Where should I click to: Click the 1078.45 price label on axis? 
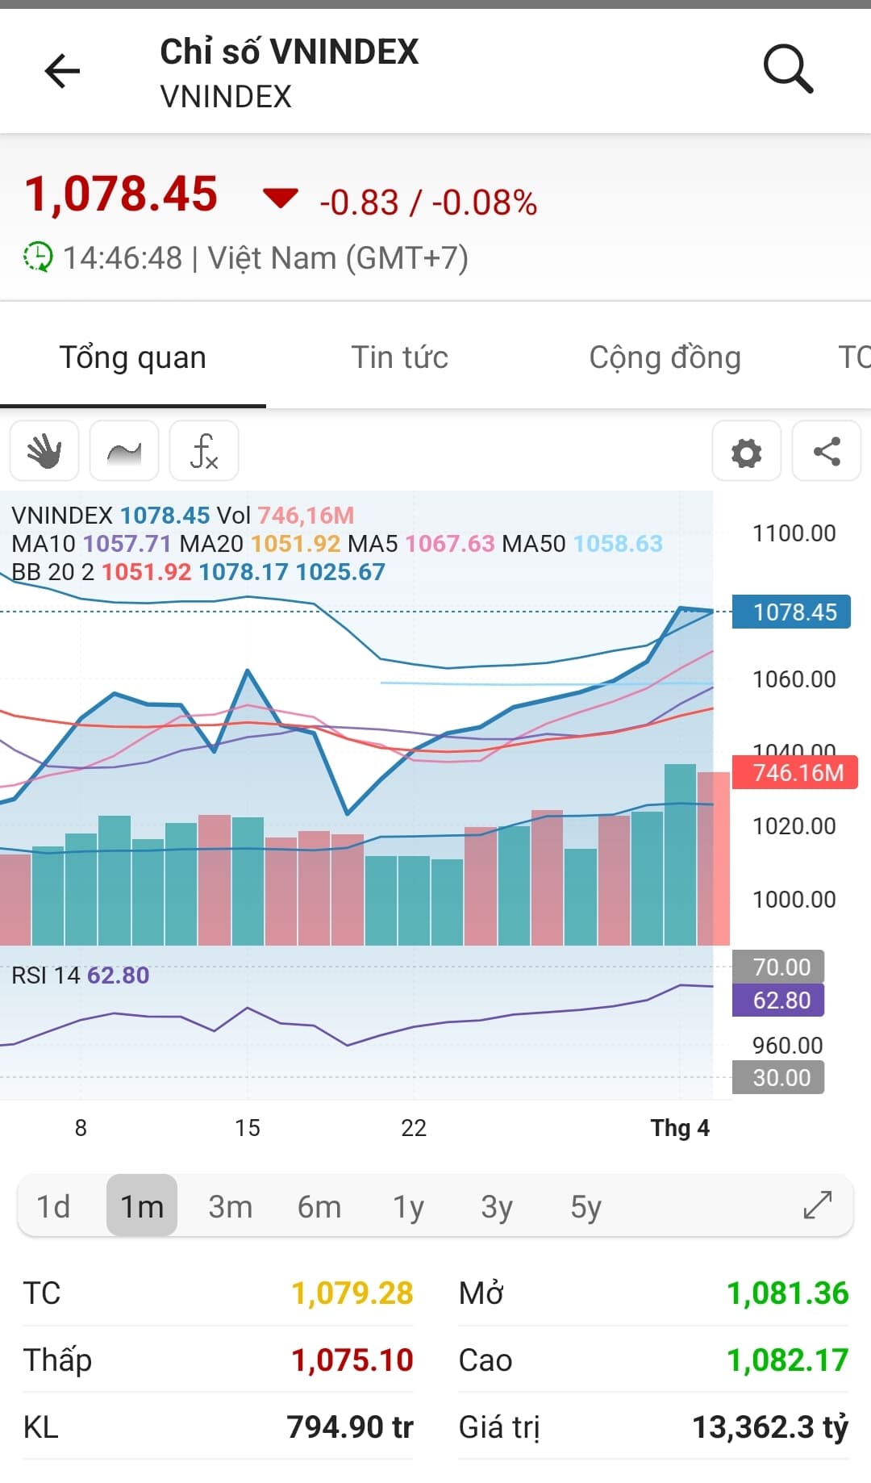click(x=791, y=612)
